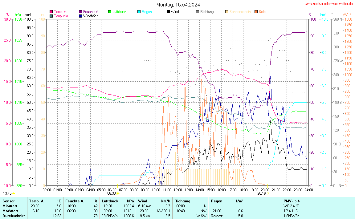This screenshot has height=219, width=355.
Task: Click the sunrise icon at 06:30
Action: click(118, 193)
